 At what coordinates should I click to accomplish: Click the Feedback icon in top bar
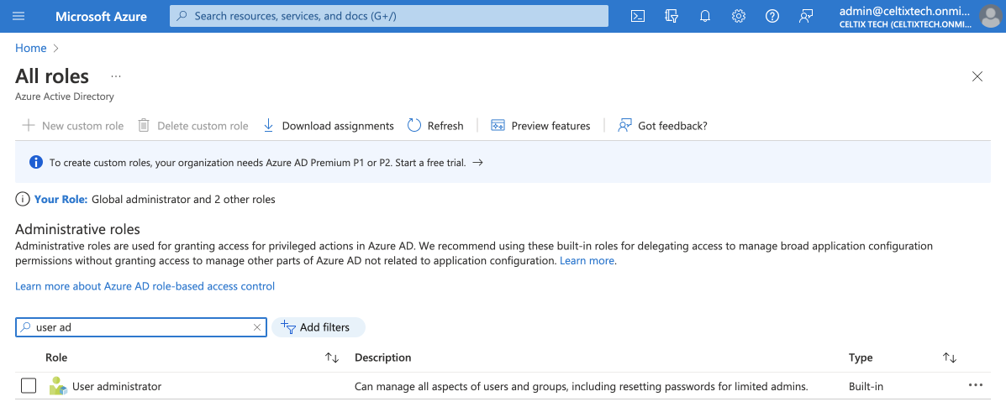click(806, 16)
